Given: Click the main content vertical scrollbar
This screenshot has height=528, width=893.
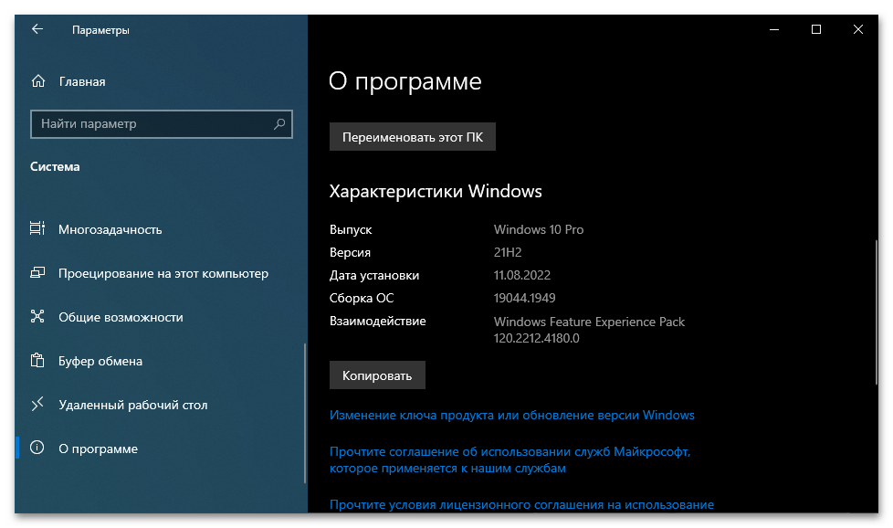Looking at the screenshot, I should (876, 312).
